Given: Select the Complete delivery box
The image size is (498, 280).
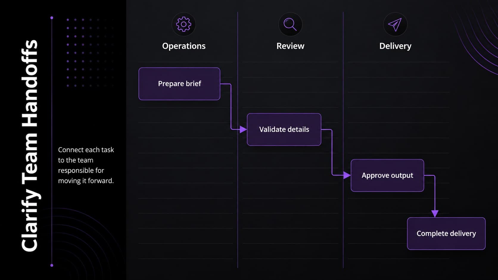Looking at the screenshot, I should (x=446, y=233).
